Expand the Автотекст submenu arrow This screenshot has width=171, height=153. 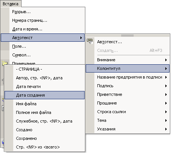coord(81,38)
